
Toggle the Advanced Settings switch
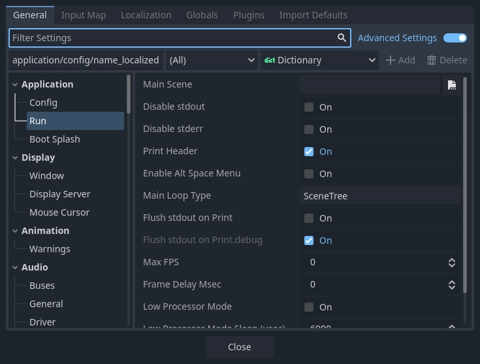point(455,38)
